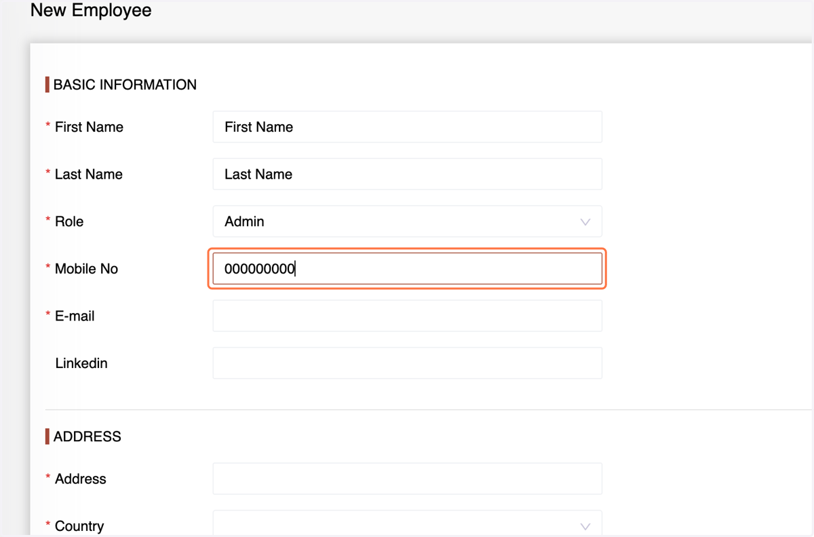Click the chevron in the Country dropdown

[585, 527]
